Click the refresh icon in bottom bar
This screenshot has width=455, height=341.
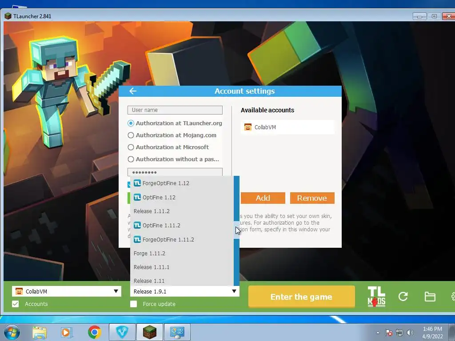pyautogui.click(x=403, y=296)
